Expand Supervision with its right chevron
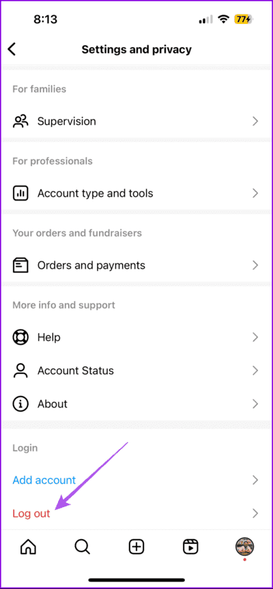This screenshot has height=589, width=273. click(x=255, y=121)
